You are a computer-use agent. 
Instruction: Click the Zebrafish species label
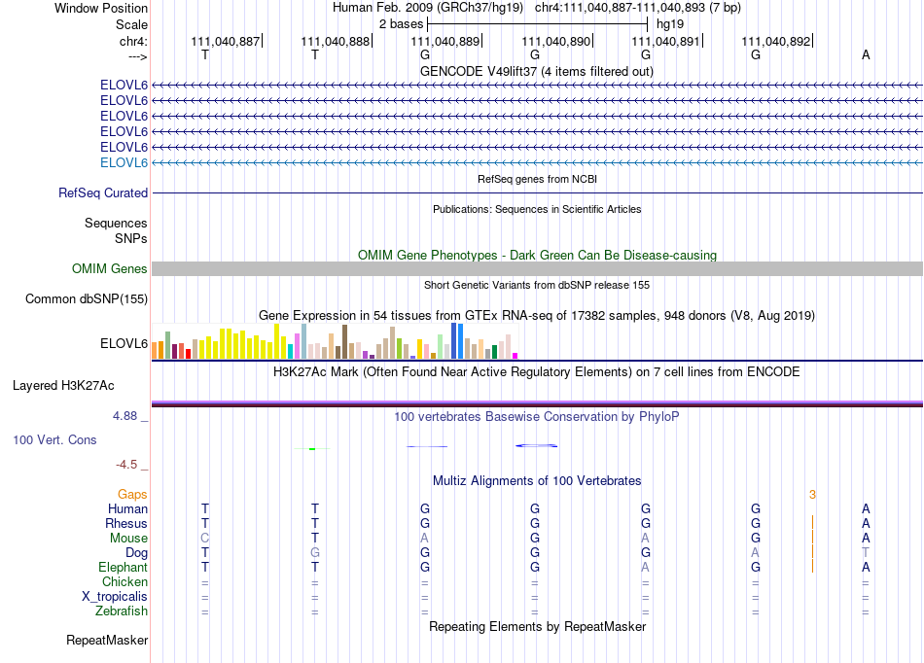coord(122,611)
